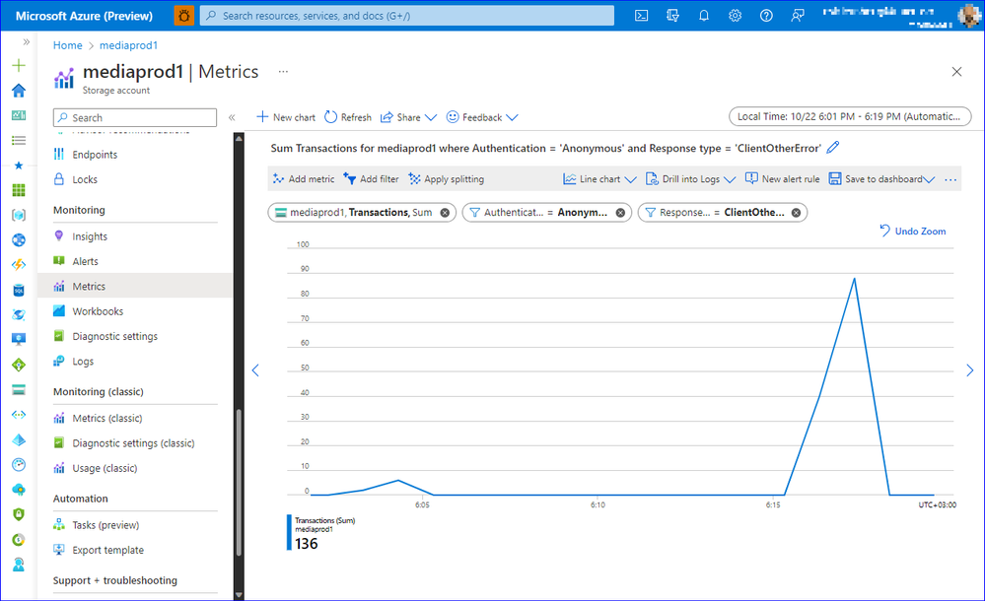Expand the left portal menu chevrons
Viewport: 985px width, 601px height.
pyautogui.click(x=26, y=42)
